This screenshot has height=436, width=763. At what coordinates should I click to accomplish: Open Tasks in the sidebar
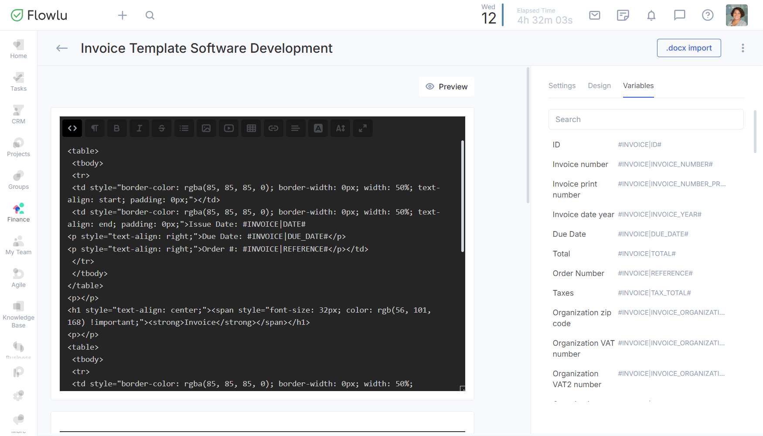click(x=18, y=82)
